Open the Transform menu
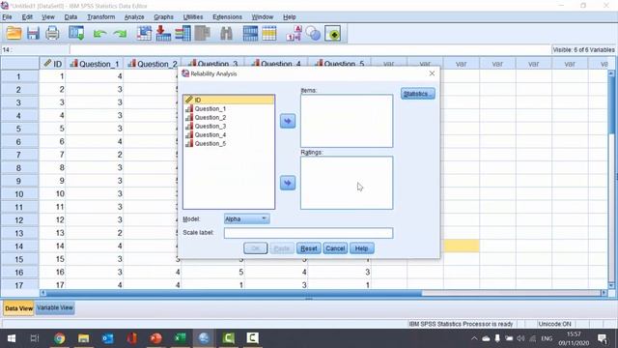The width and height of the screenshot is (618, 348). (x=100, y=17)
